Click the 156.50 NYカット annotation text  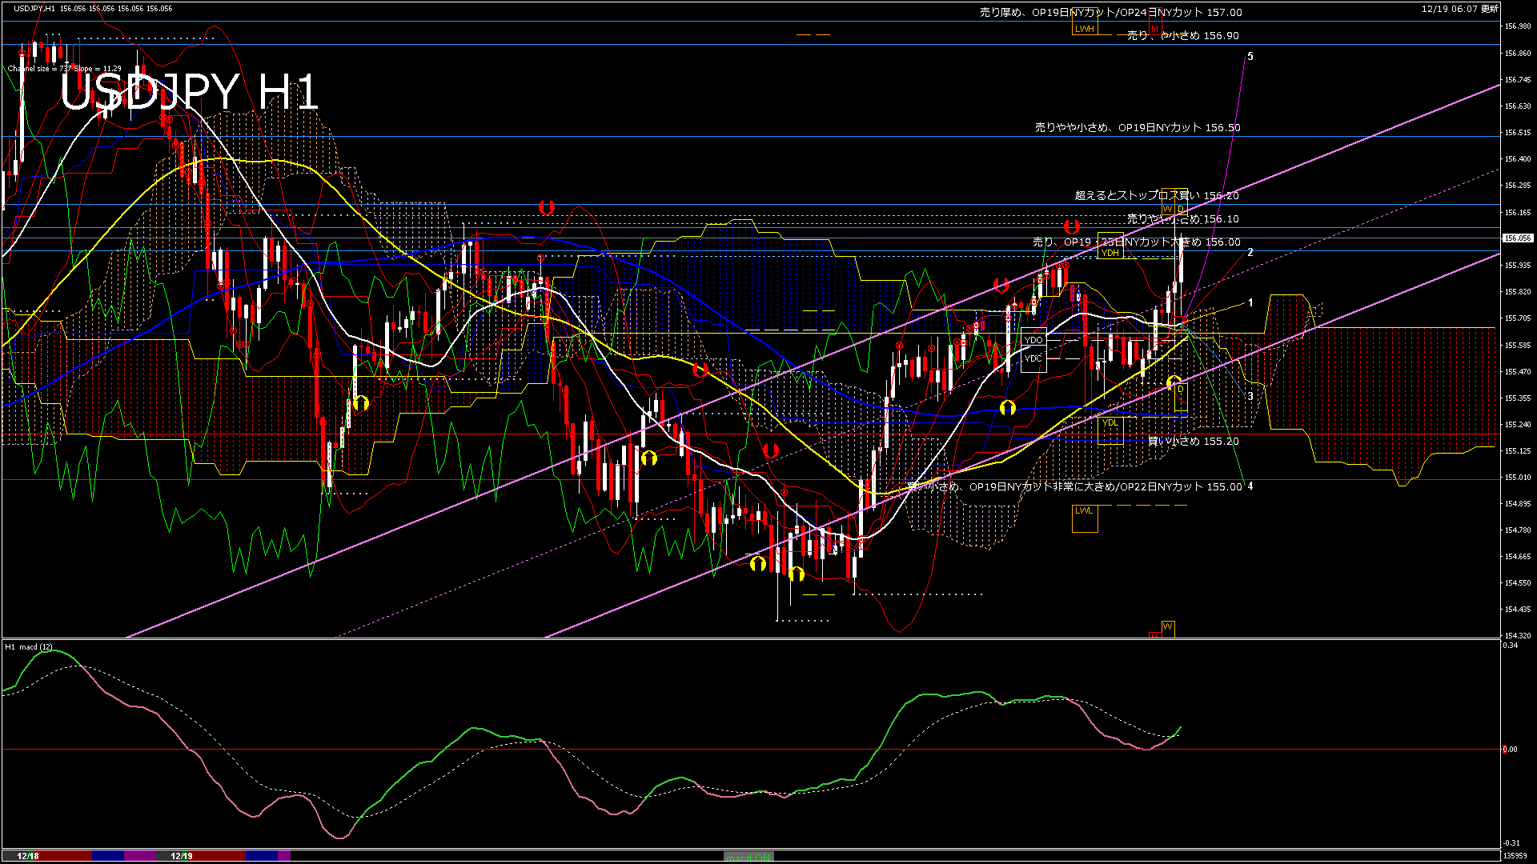point(1138,128)
